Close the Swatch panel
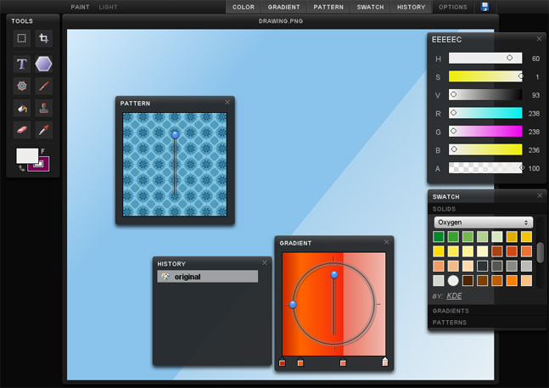 pos(540,196)
